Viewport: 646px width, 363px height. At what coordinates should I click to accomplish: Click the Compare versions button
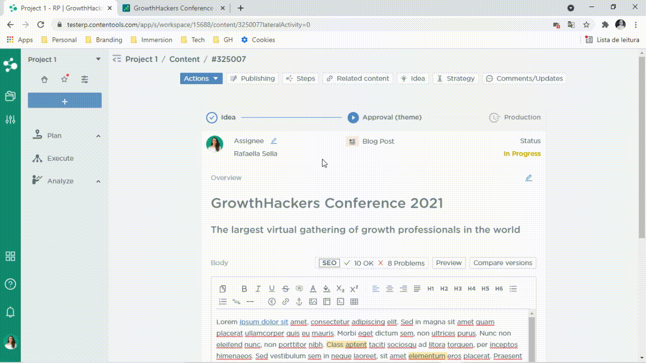pos(503,263)
